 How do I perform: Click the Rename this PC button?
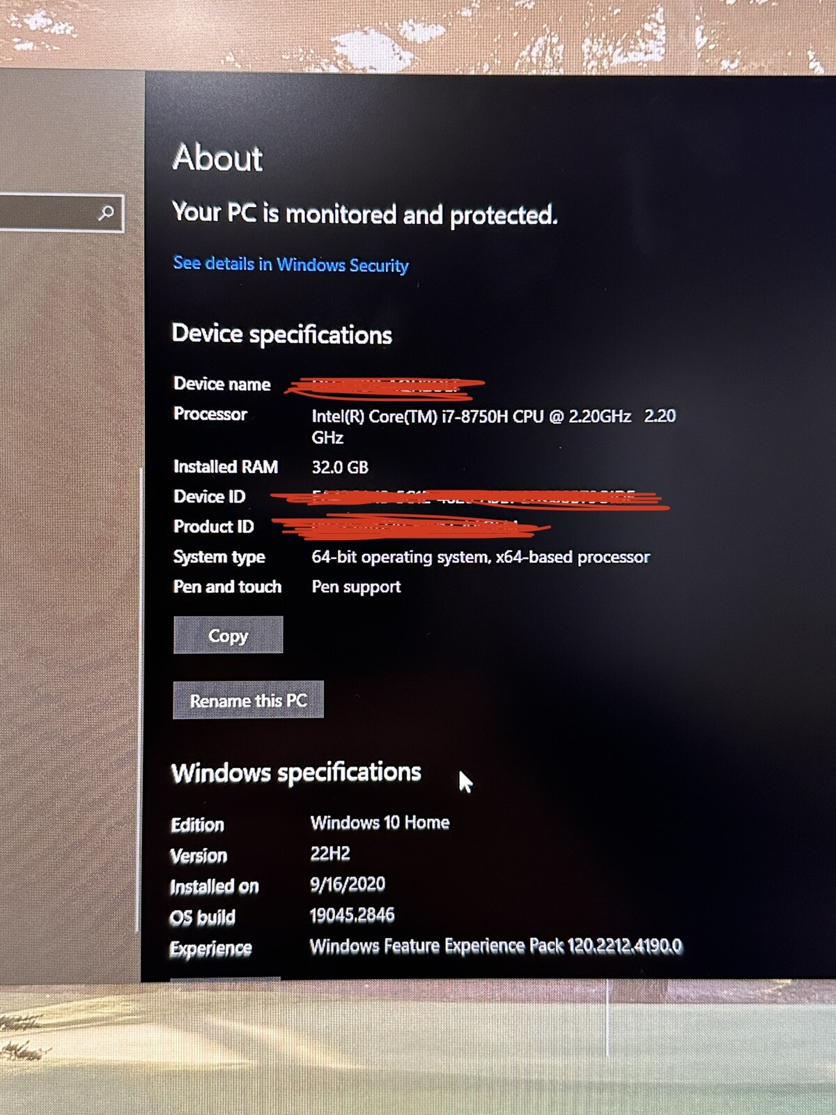coord(248,700)
